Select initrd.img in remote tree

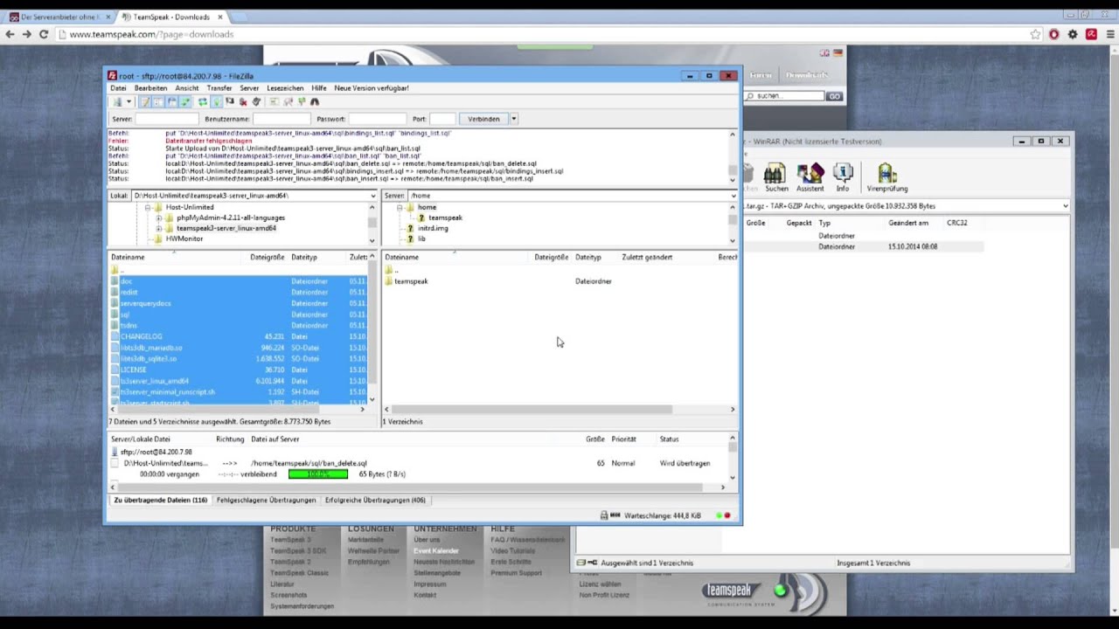click(x=433, y=228)
